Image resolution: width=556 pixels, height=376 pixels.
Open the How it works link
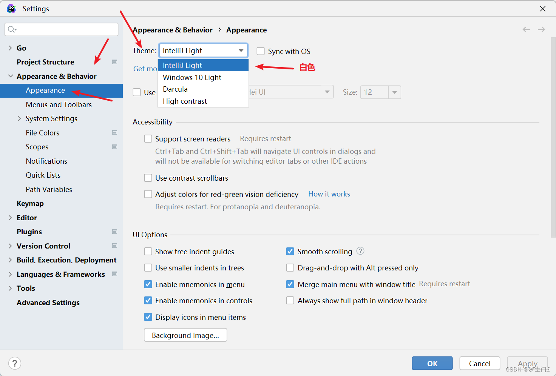click(x=329, y=194)
